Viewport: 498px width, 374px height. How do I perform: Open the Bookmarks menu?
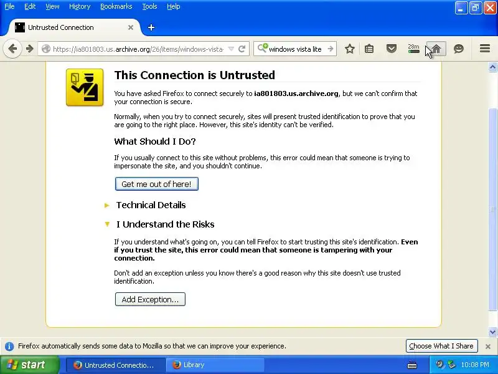click(x=116, y=6)
